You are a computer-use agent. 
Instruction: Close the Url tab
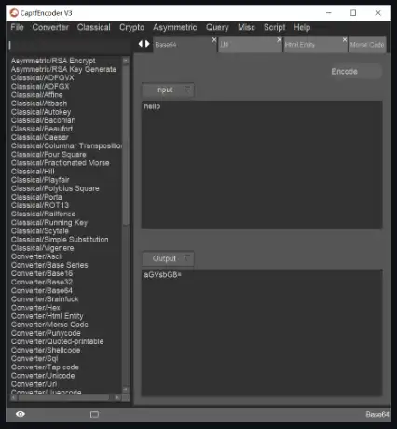coord(280,40)
